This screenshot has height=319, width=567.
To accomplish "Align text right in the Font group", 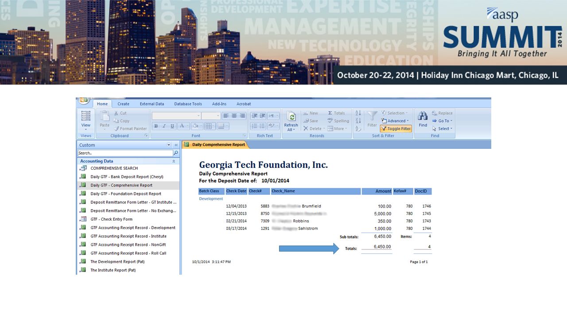I will pos(242,116).
